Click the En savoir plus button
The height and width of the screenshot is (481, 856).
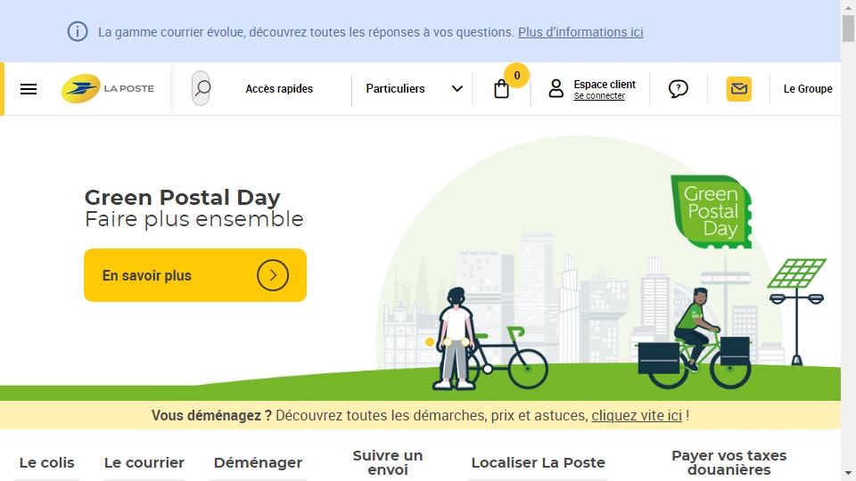click(x=195, y=275)
